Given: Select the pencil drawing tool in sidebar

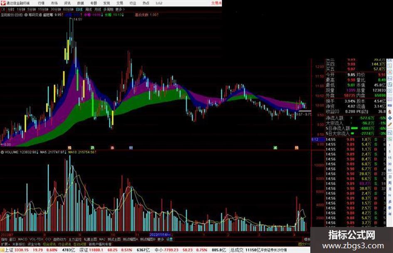Looking at the screenshot, I should pos(390,125).
